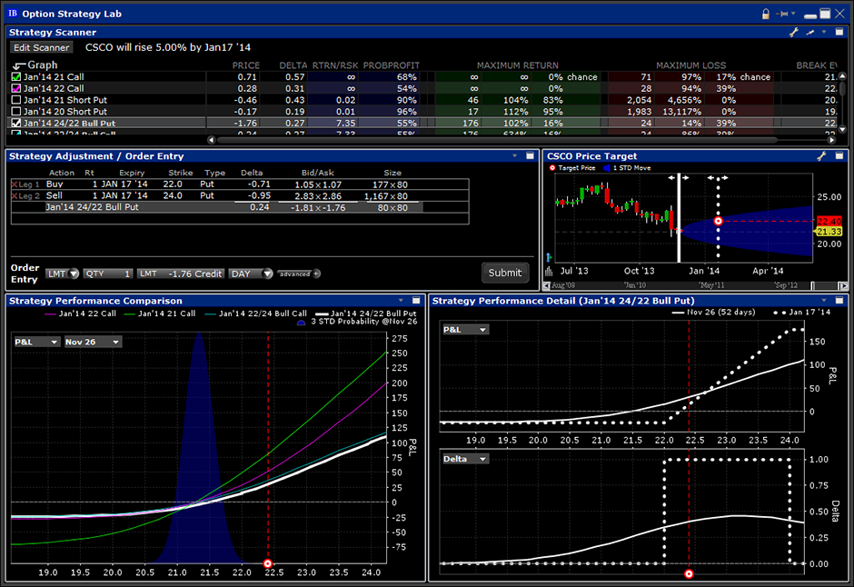Click the scanner horizontal scroll right arrow
Screen dimensions: 854x587
[831, 140]
